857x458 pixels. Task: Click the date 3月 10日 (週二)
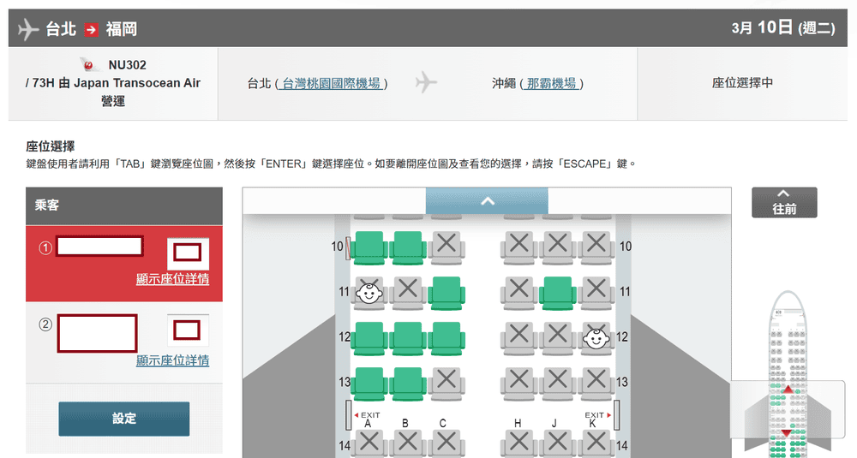click(783, 27)
